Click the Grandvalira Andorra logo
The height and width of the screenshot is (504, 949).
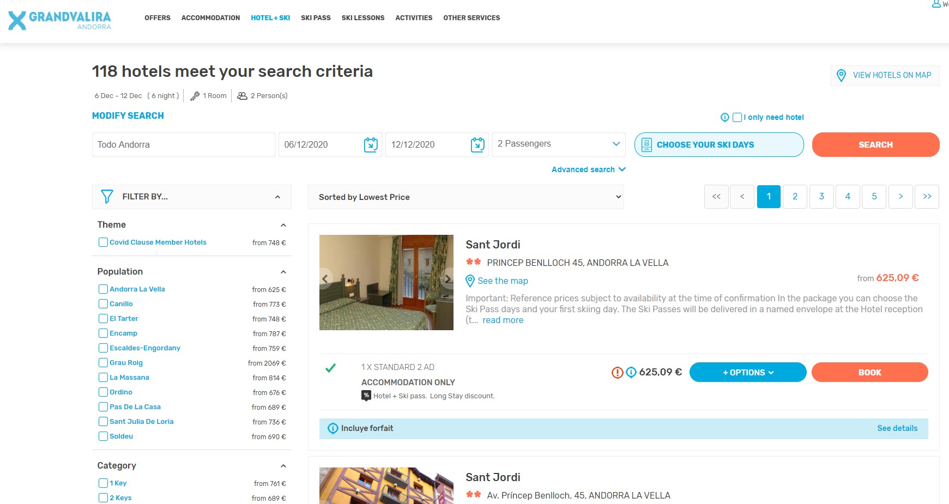[x=59, y=20]
